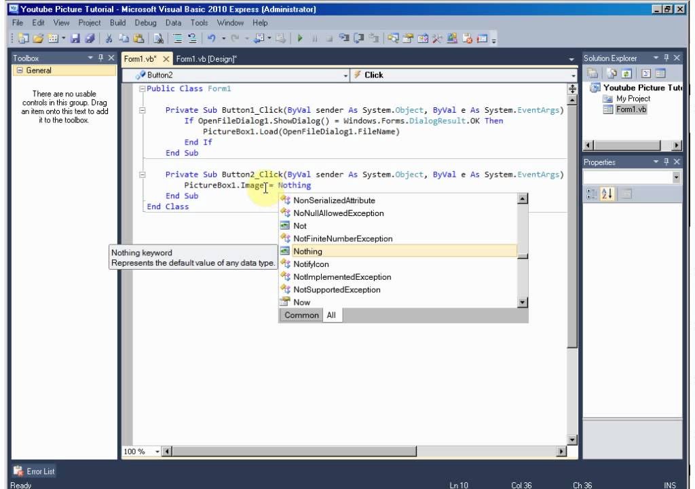Click the Object Browser toolbar icon
This screenshot has height=489, width=695.
click(x=423, y=39)
